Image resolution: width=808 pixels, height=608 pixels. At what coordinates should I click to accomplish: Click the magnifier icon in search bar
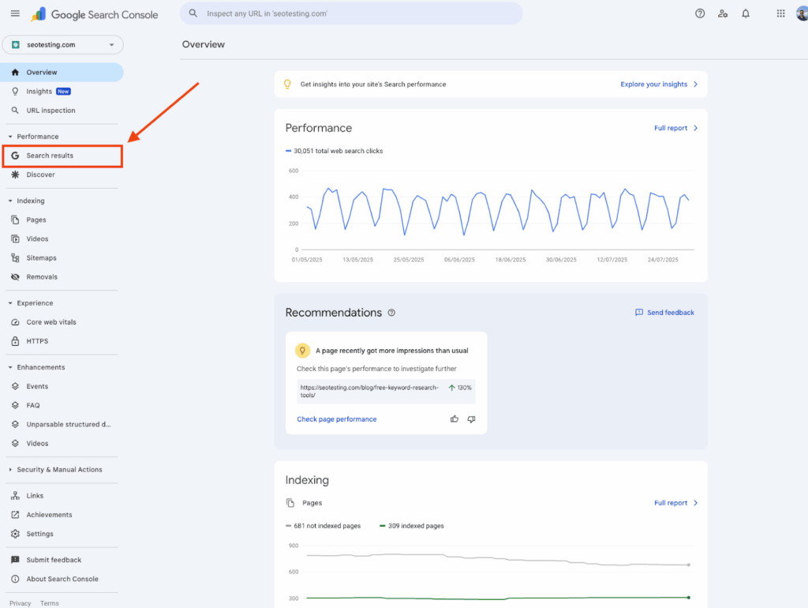[x=193, y=13]
